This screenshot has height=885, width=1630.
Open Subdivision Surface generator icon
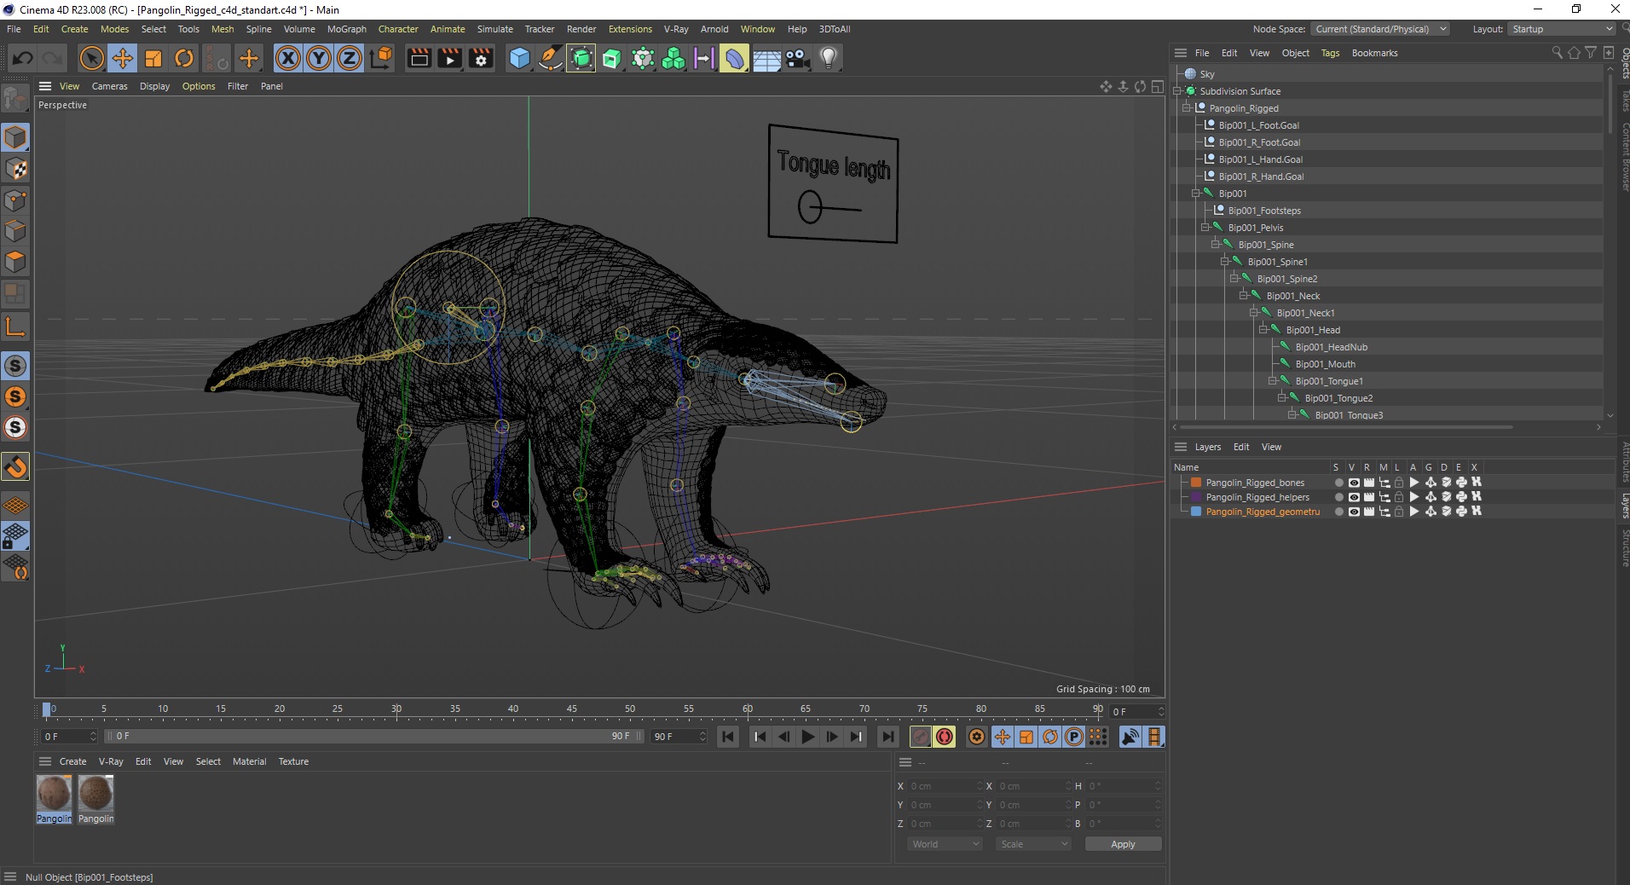[x=581, y=58]
